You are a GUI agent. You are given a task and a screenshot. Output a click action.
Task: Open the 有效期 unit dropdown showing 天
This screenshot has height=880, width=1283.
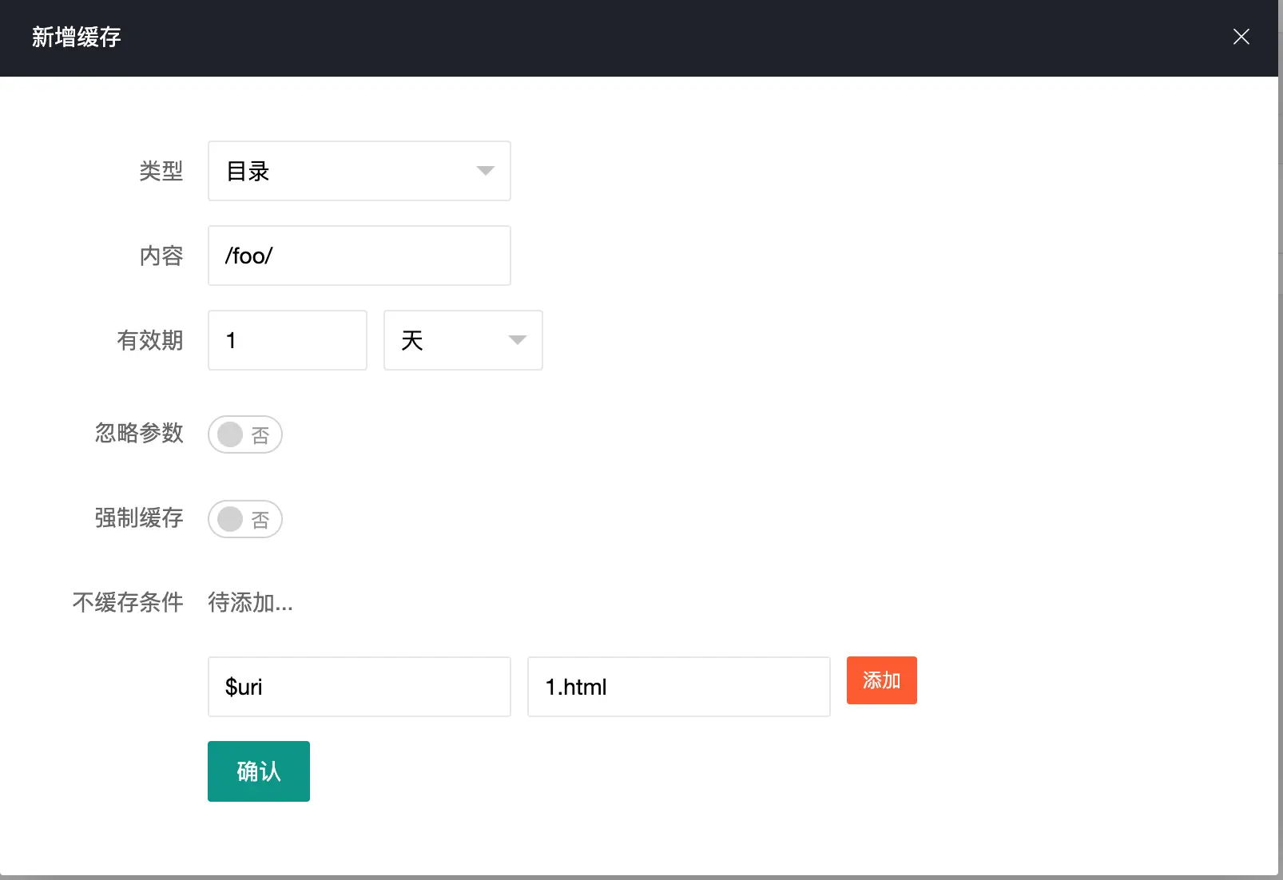(x=463, y=340)
